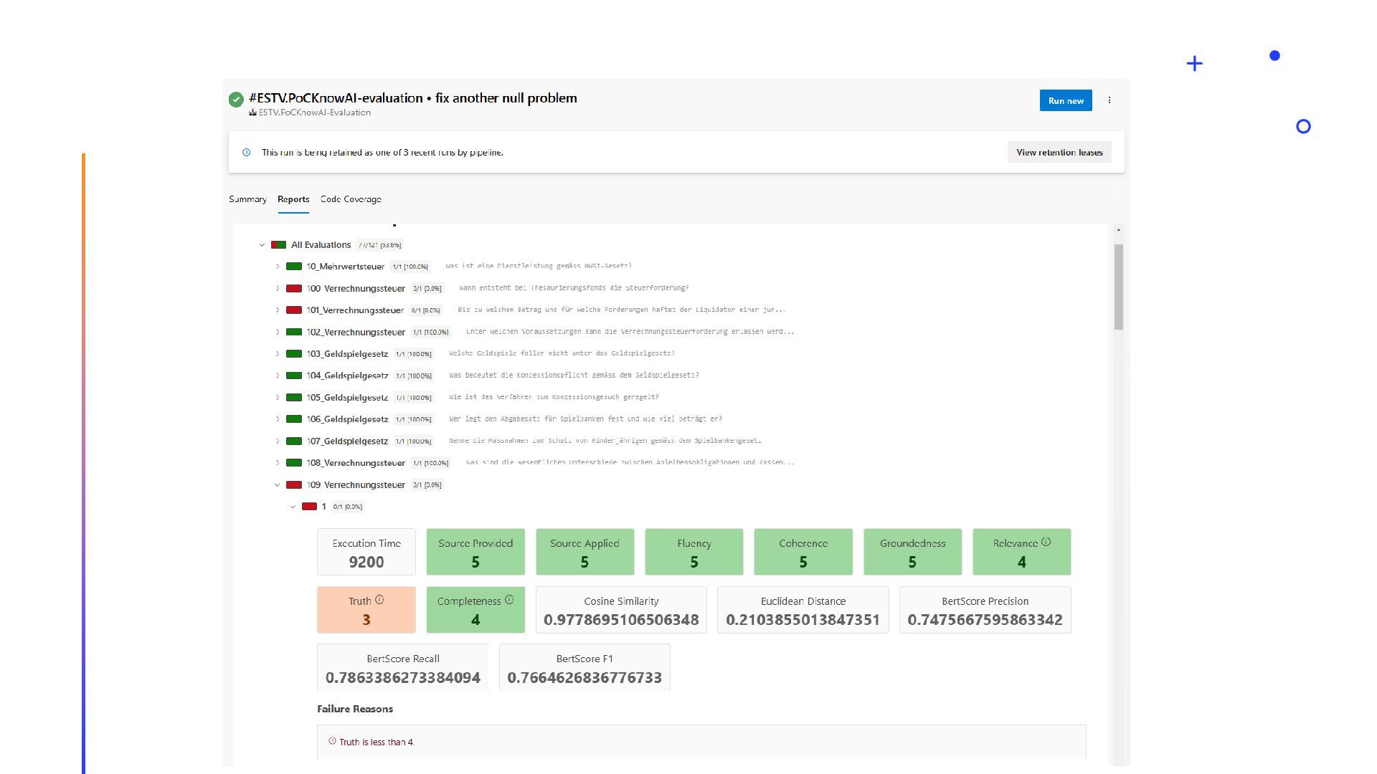Open the three-dot more actions menu

(x=1109, y=100)
